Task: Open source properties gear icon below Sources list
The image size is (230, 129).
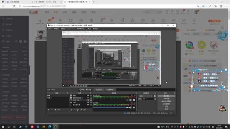Action: pyautogui.click(x=78, y=110)
